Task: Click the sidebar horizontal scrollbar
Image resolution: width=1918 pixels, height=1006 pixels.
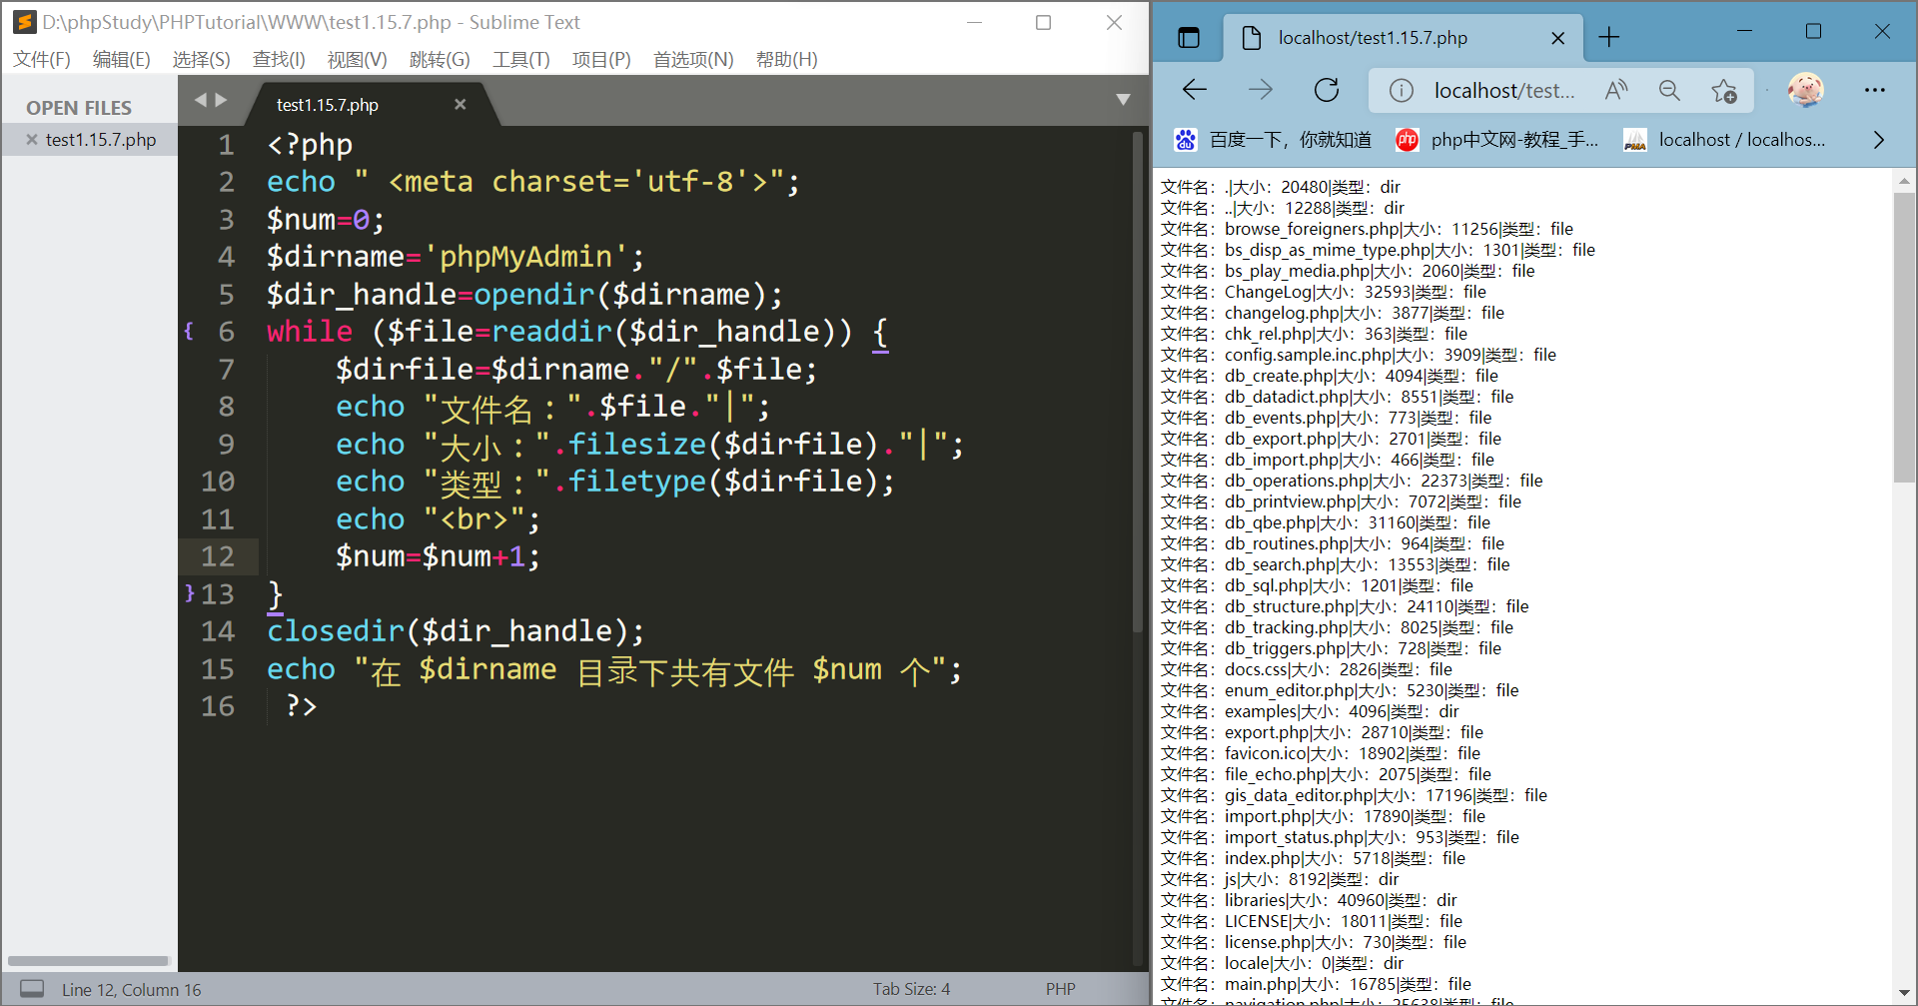Action: 88,961
